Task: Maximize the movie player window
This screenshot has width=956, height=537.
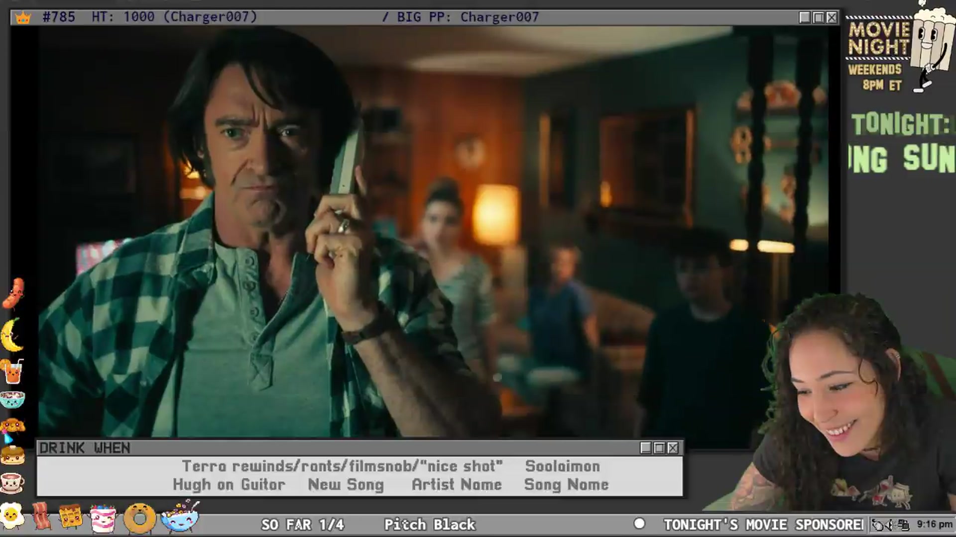Action: 818,17
